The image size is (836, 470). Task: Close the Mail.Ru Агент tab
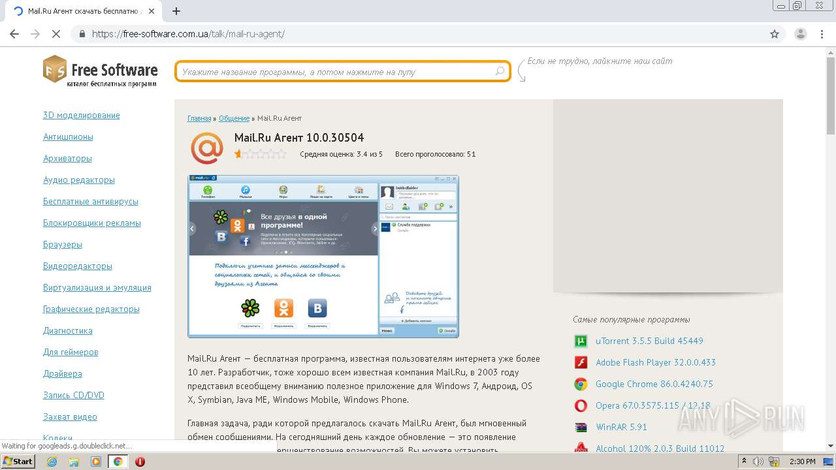[152, 11]
